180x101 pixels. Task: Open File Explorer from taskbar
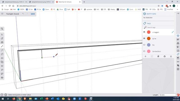coord(30,99)
